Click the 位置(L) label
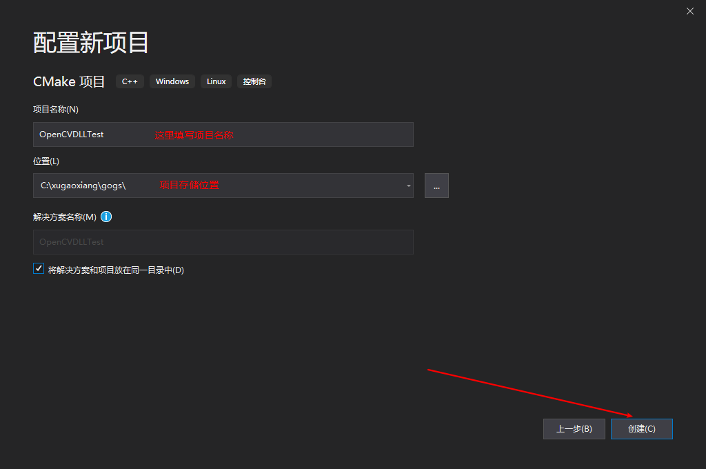Image resolution: width=706 pixels, height=469 pixels. [x=46, y=161]
